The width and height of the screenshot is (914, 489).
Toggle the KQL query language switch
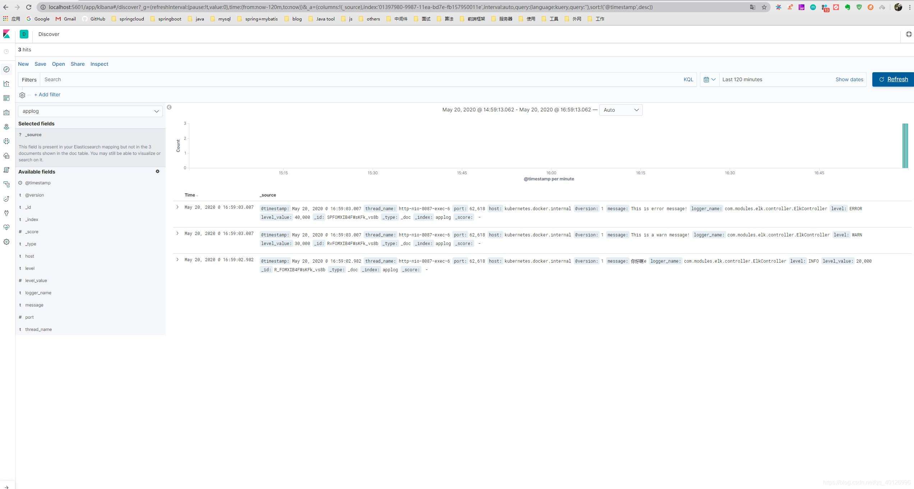tap(688, 79)
